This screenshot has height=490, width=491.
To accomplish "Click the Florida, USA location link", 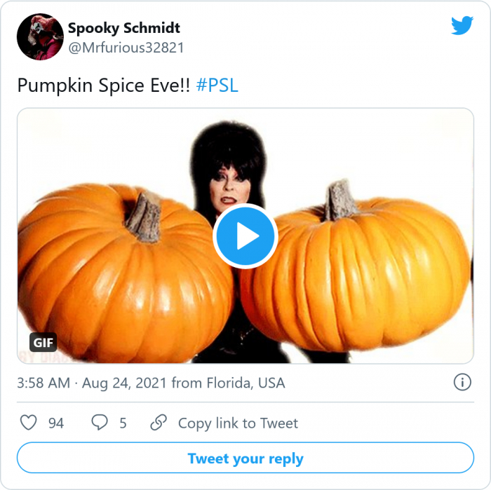I will click(245, 383).
